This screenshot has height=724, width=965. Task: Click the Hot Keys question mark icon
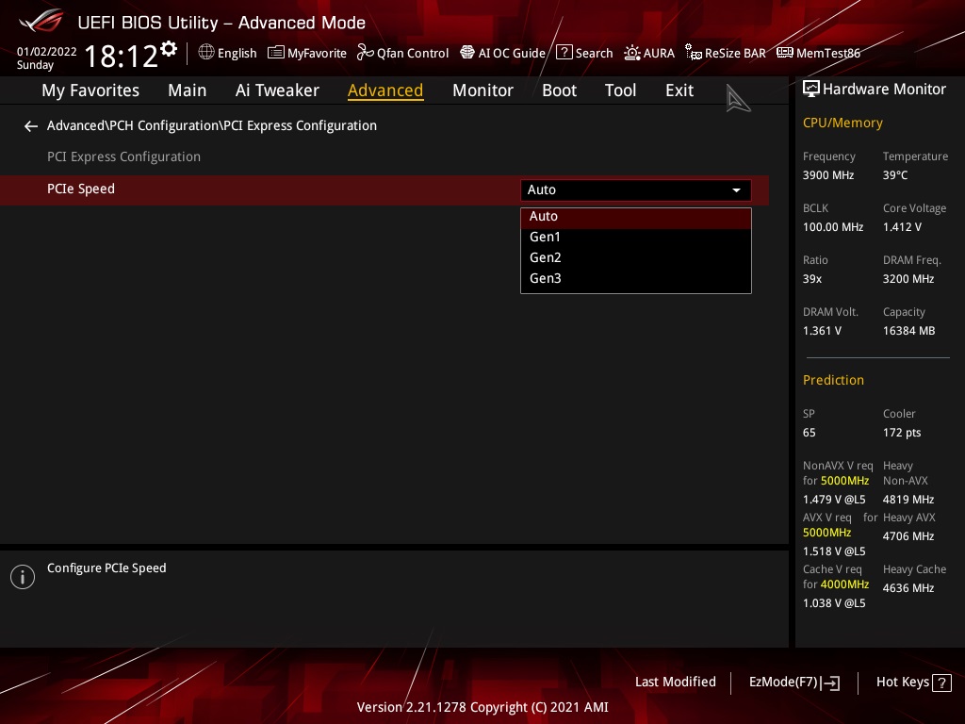pos(941,683)
